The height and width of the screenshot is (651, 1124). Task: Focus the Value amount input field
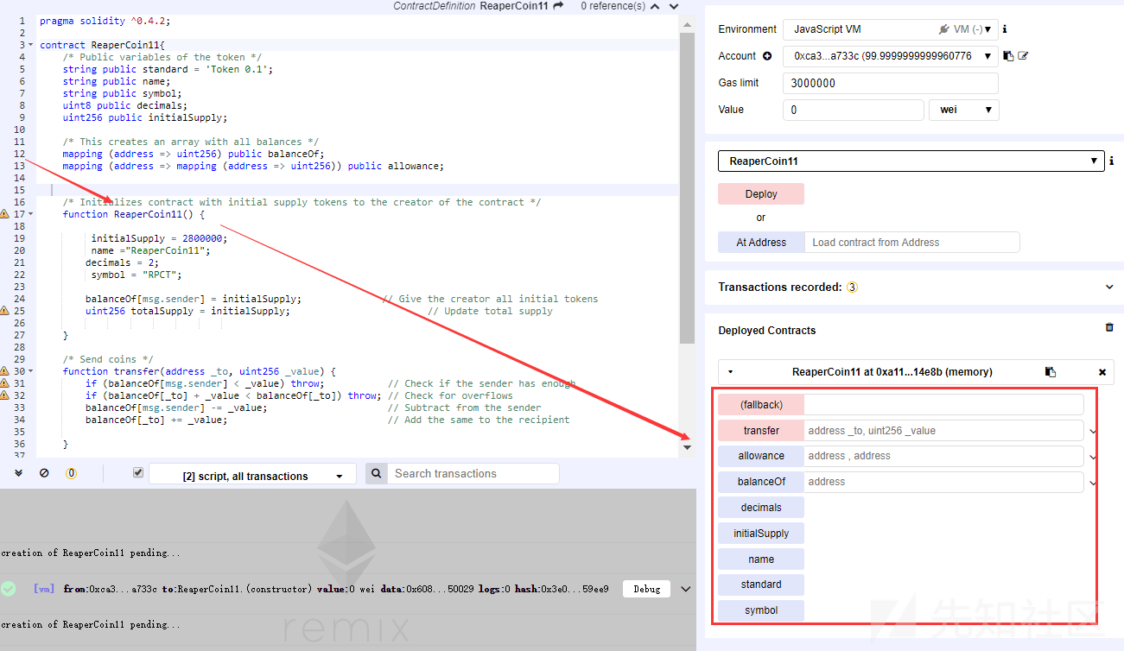(x=853, y=110)
